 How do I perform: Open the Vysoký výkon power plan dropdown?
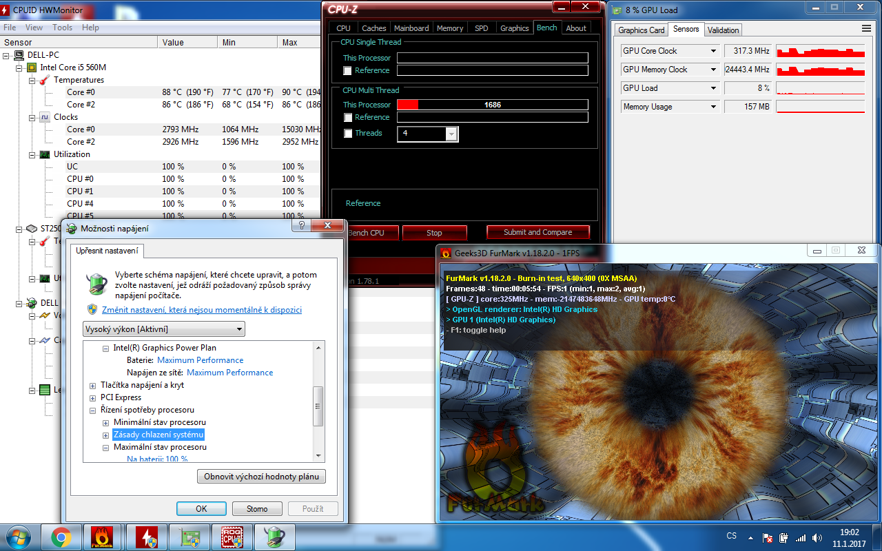click(x=164, y=329)
